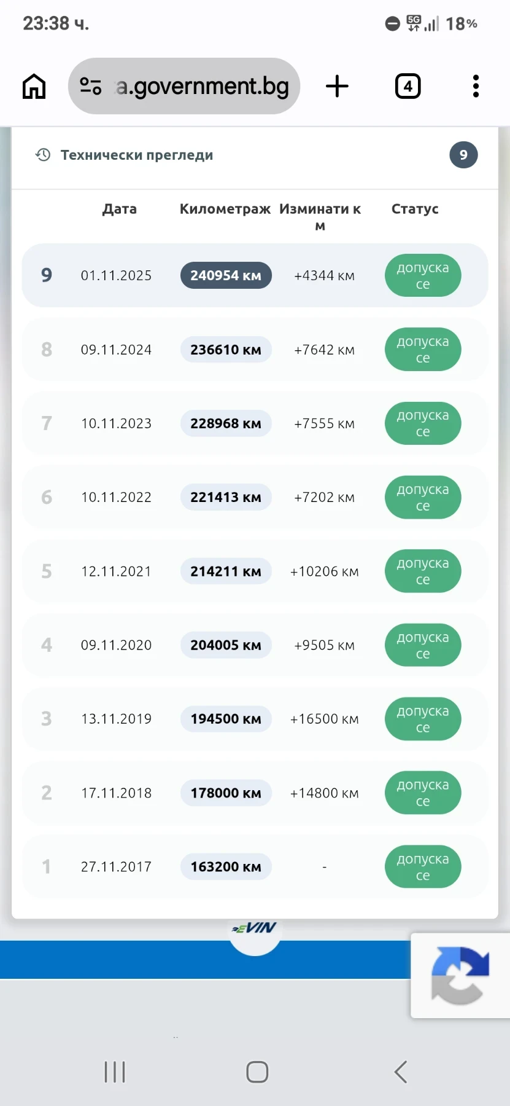Select the Километраж column header

pyautogui.click(x=225, y=209)
